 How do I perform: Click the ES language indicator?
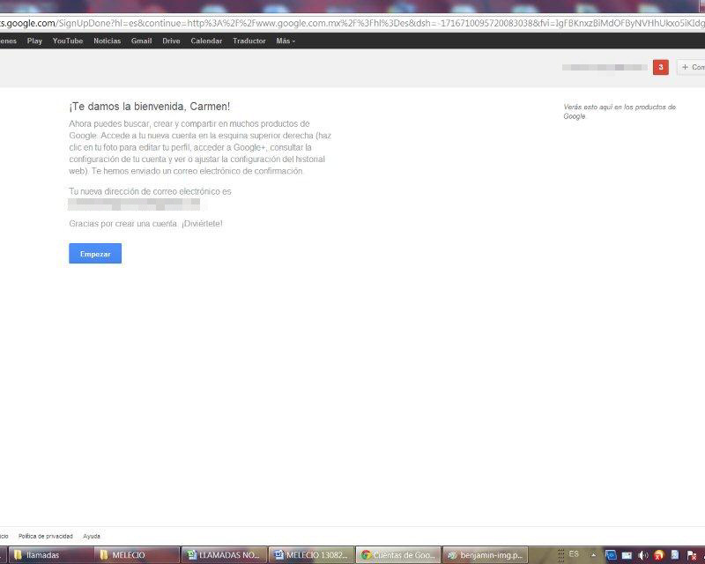[574, 554]
